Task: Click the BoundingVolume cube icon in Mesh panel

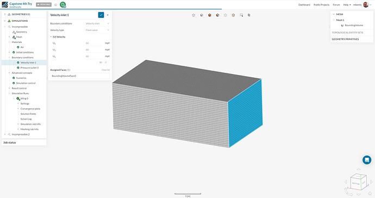Action: 342,25
